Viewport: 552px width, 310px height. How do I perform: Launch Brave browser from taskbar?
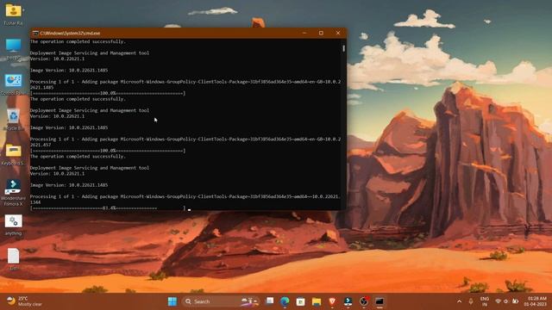tap(332, 301)
